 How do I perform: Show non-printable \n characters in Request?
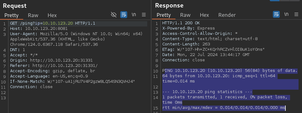tap(134, 15)
